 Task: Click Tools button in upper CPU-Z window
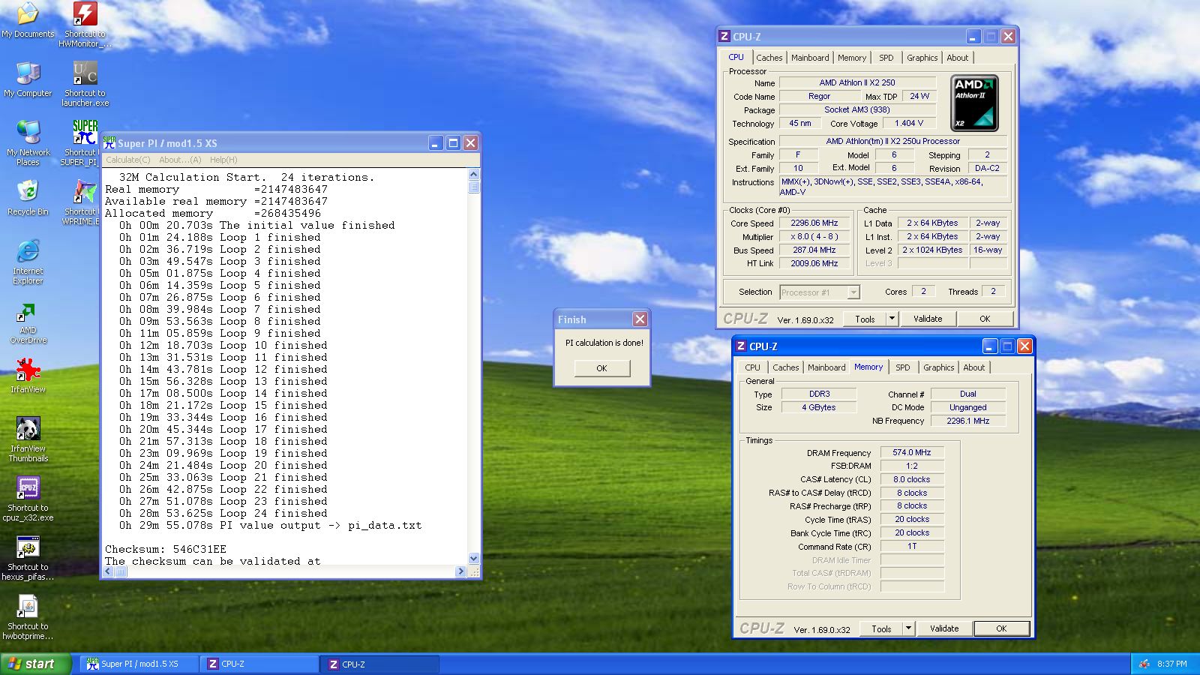pos(865,319)
